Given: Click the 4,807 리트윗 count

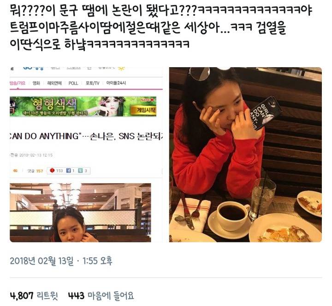Looking at the screenshot, I should (34, 295).
